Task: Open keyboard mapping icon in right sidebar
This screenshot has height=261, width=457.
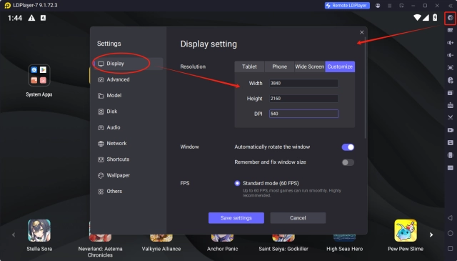Action: pyautogui.click(x=451, y=30)
